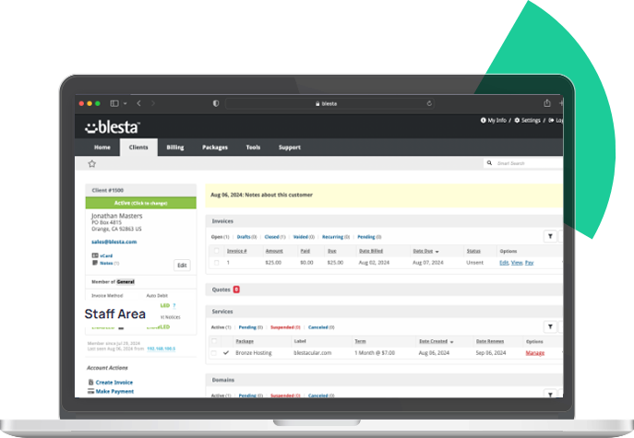
Task: Open the Billing navigation tab
Action: 174,148
